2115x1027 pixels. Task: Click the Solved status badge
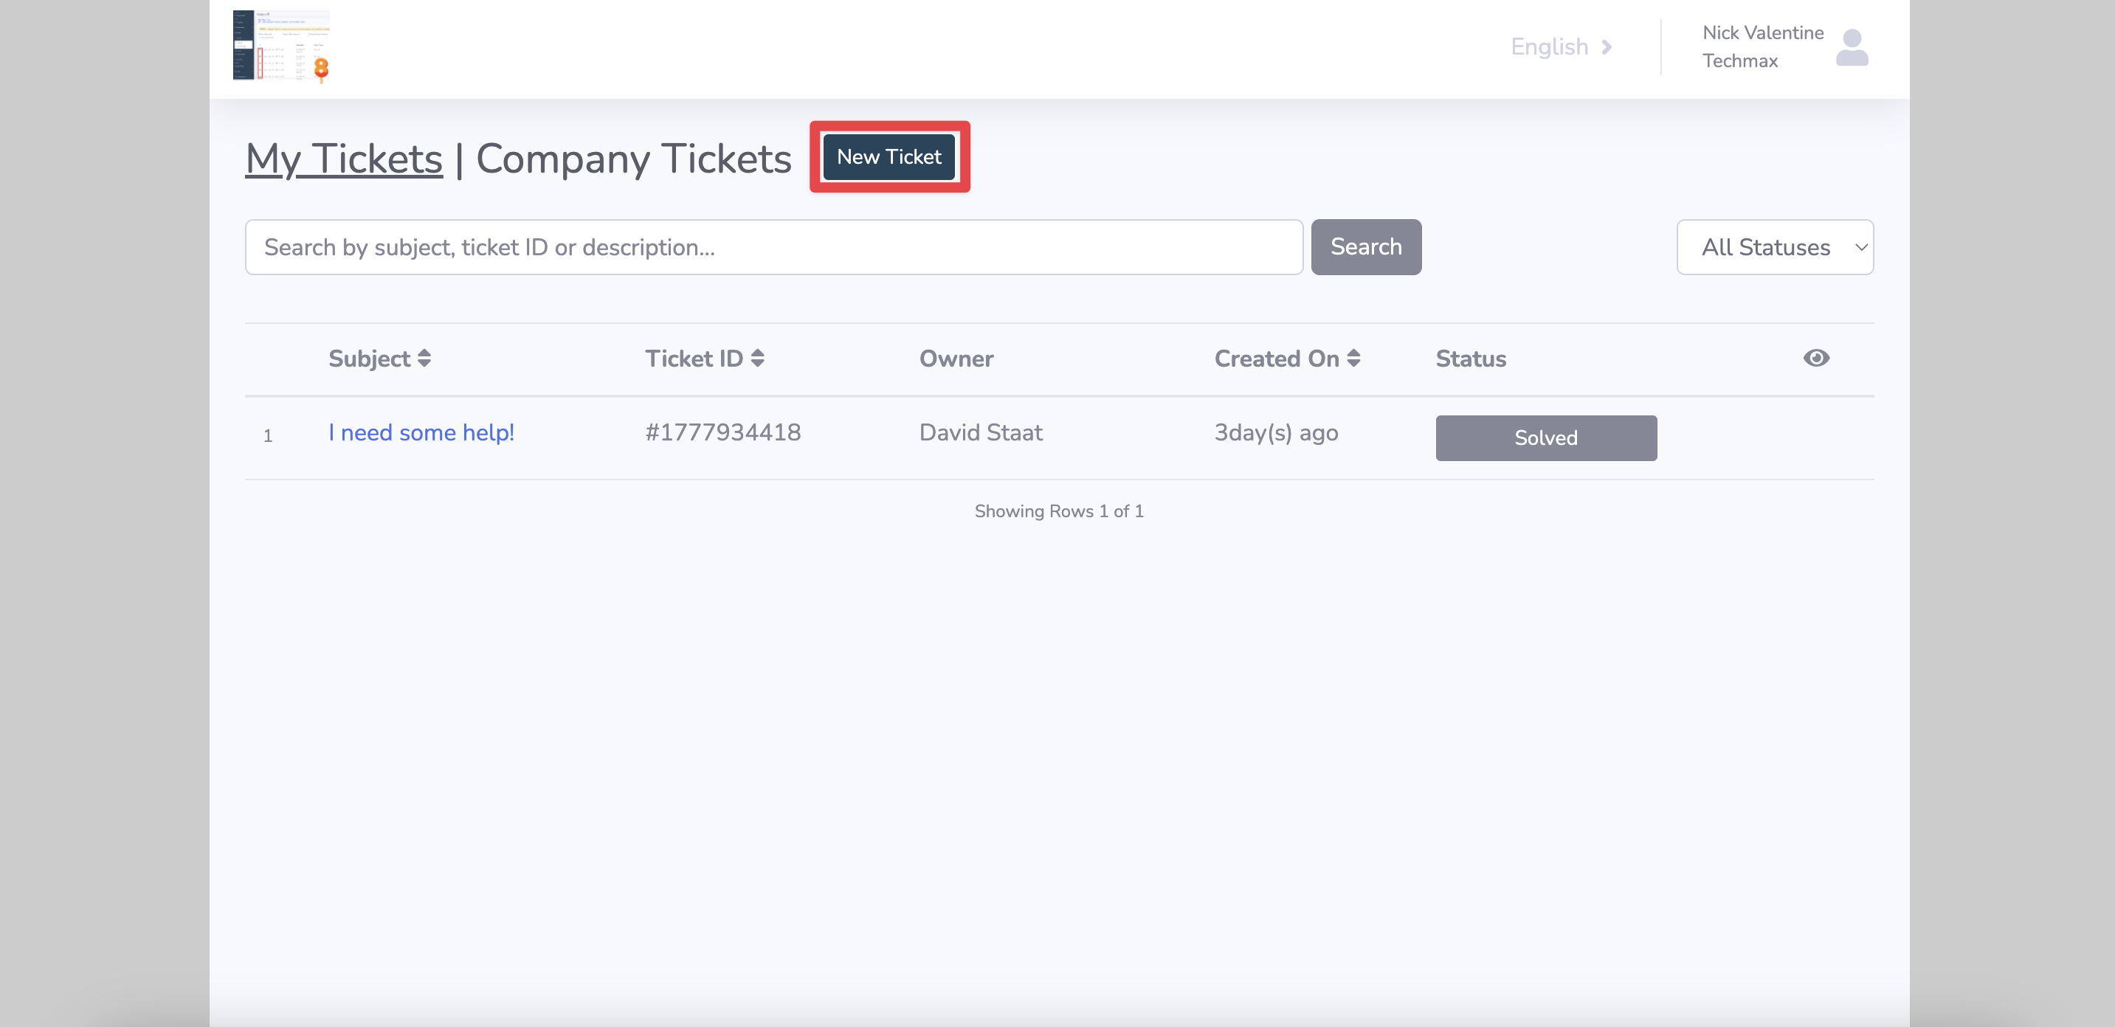(1545, 438)
